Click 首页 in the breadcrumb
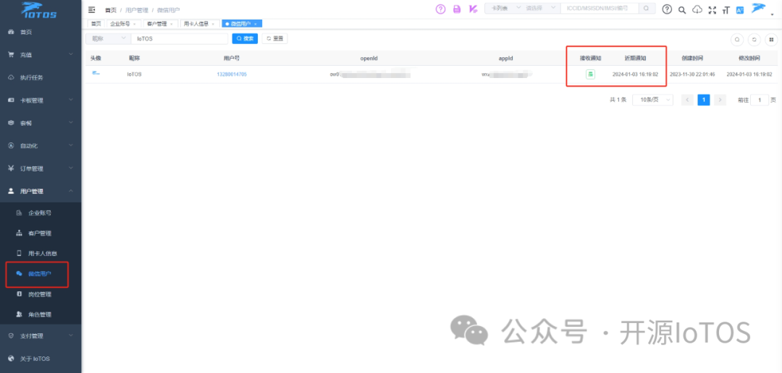This screenshot has height=373, width=782. [x=110, y=10]
